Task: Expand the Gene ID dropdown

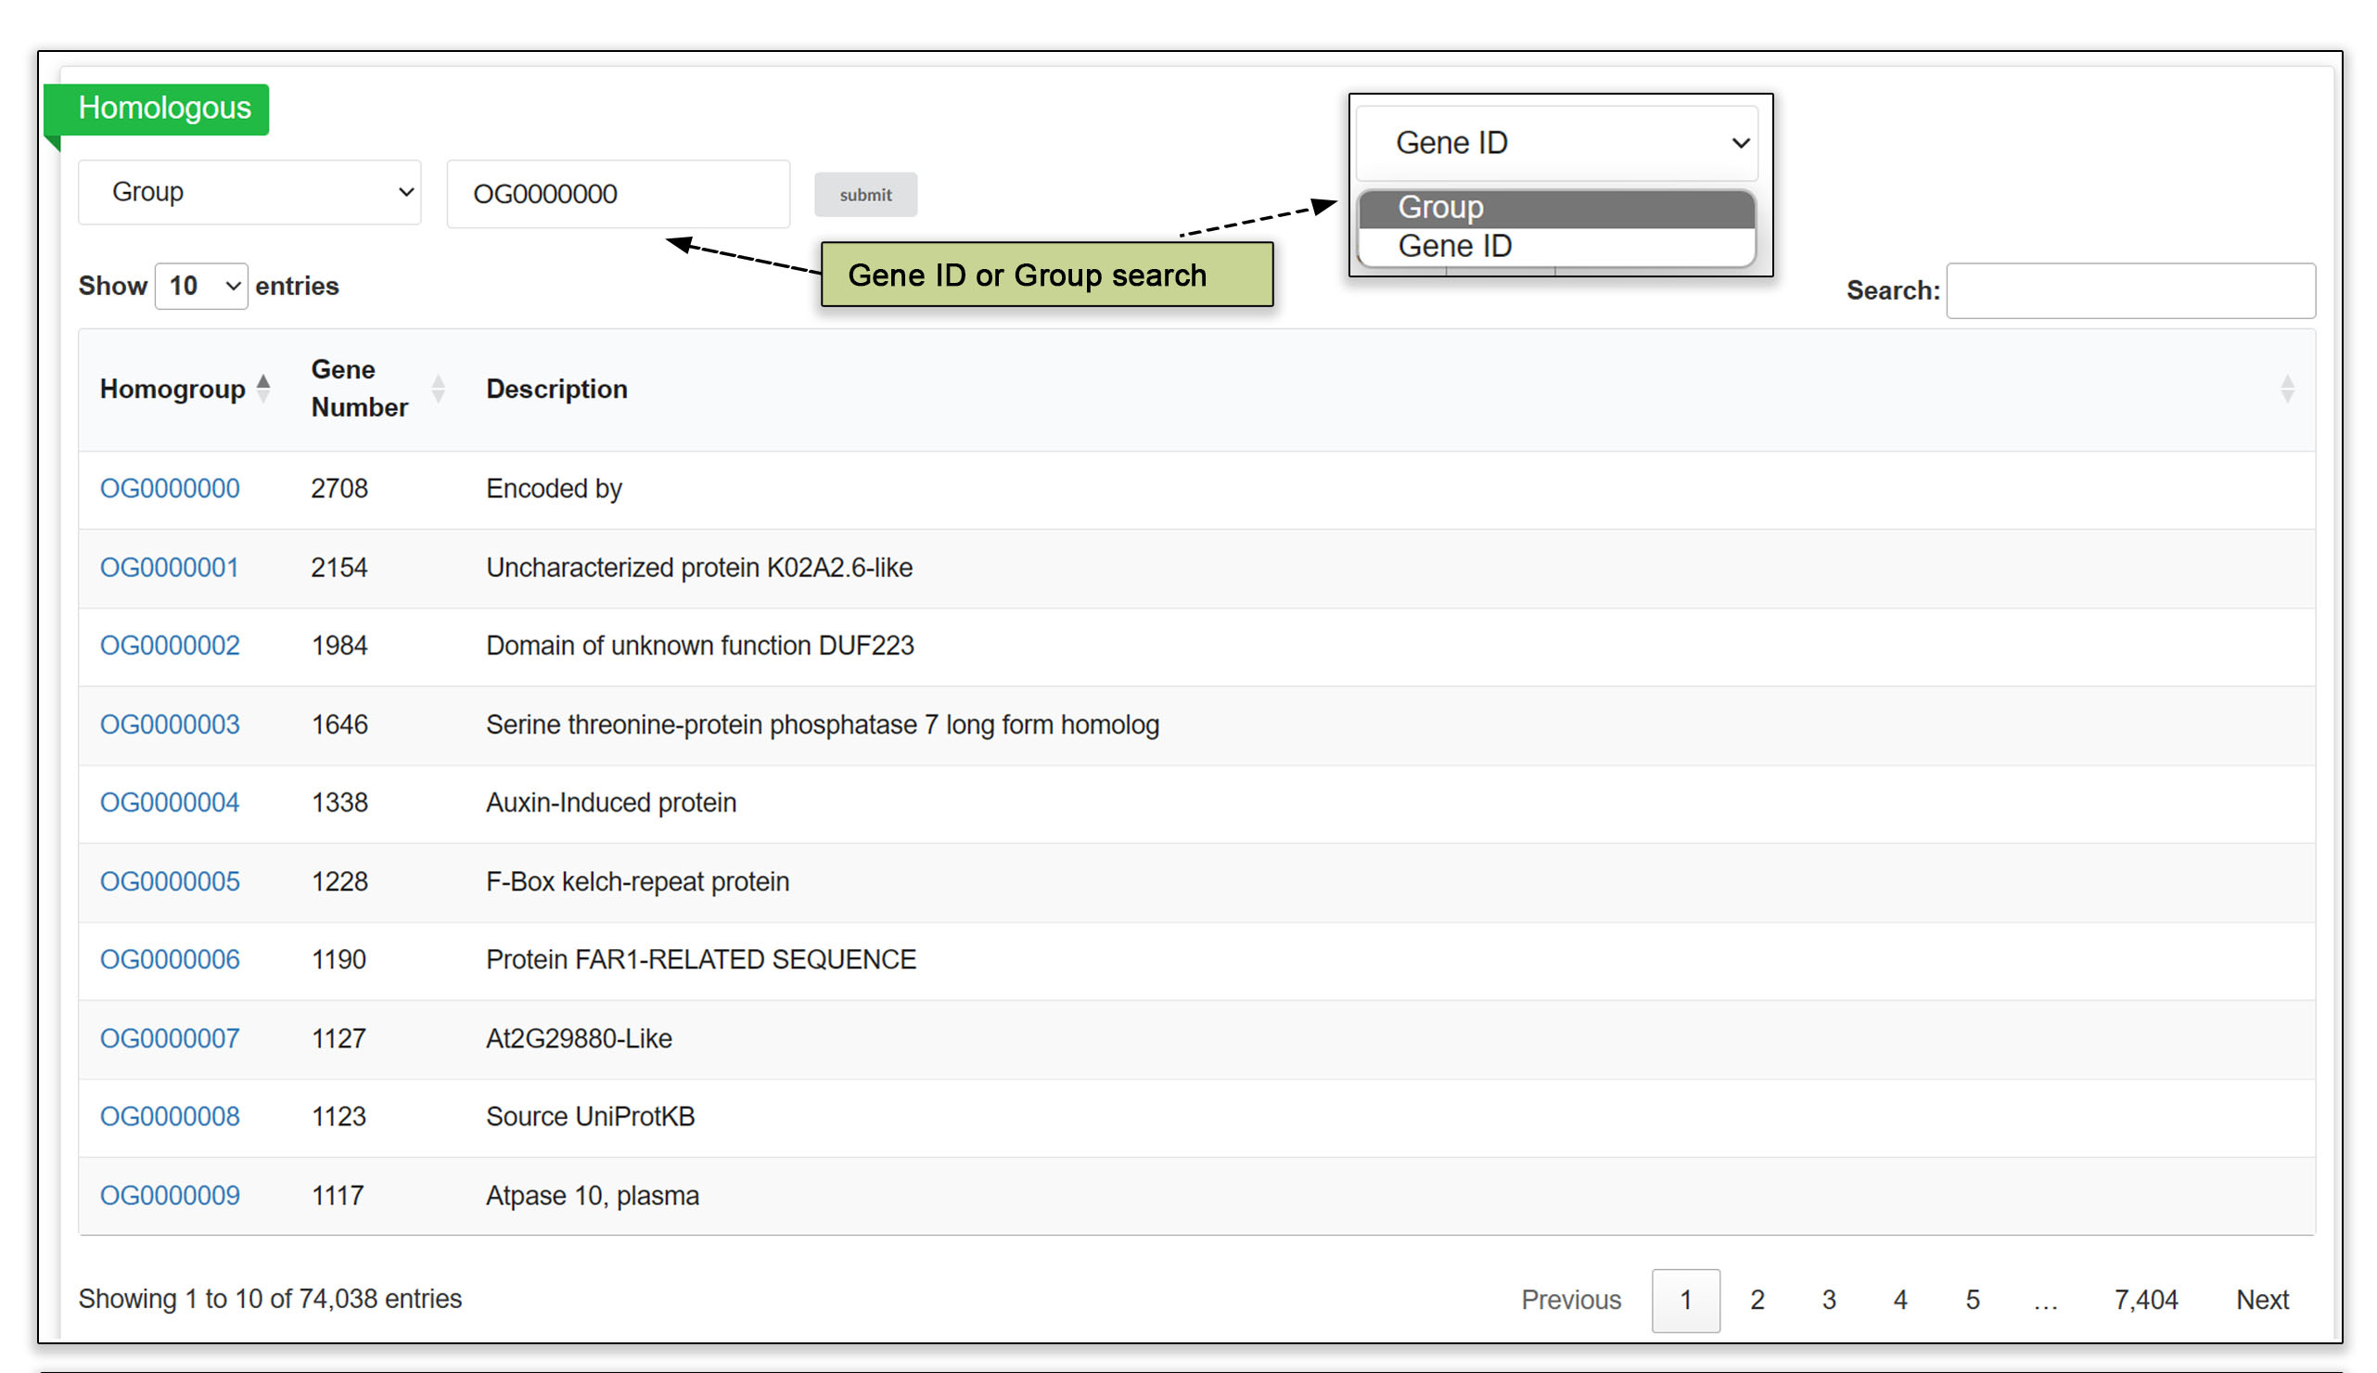Action: point(1555,142)
